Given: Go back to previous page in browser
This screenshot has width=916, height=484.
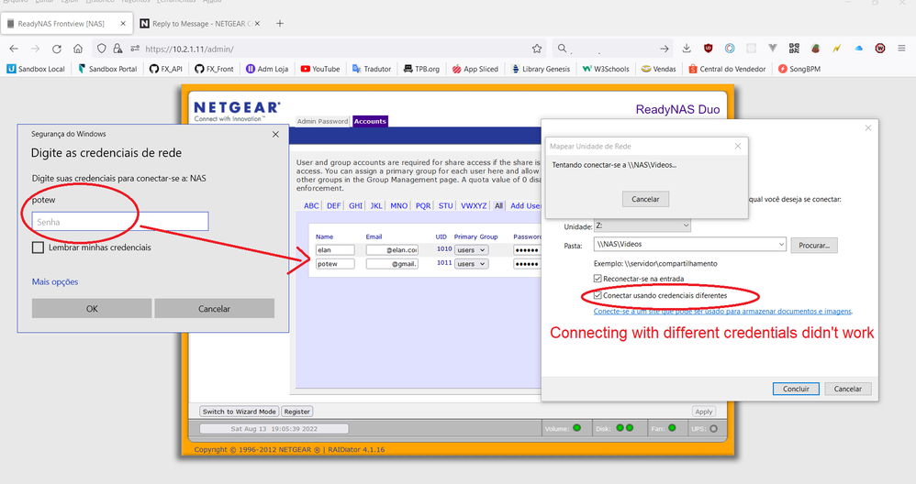Looking at the screenshot, I should [x=14, y=49].
